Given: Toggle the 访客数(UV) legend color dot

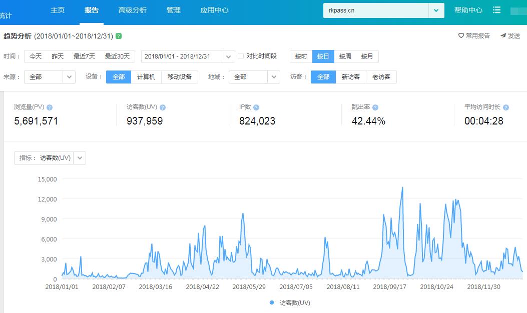Looking at the screenshot, I should tap(272, 302).
